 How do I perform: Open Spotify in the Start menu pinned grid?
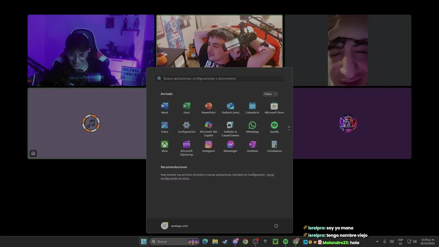[x=274, y=127]
